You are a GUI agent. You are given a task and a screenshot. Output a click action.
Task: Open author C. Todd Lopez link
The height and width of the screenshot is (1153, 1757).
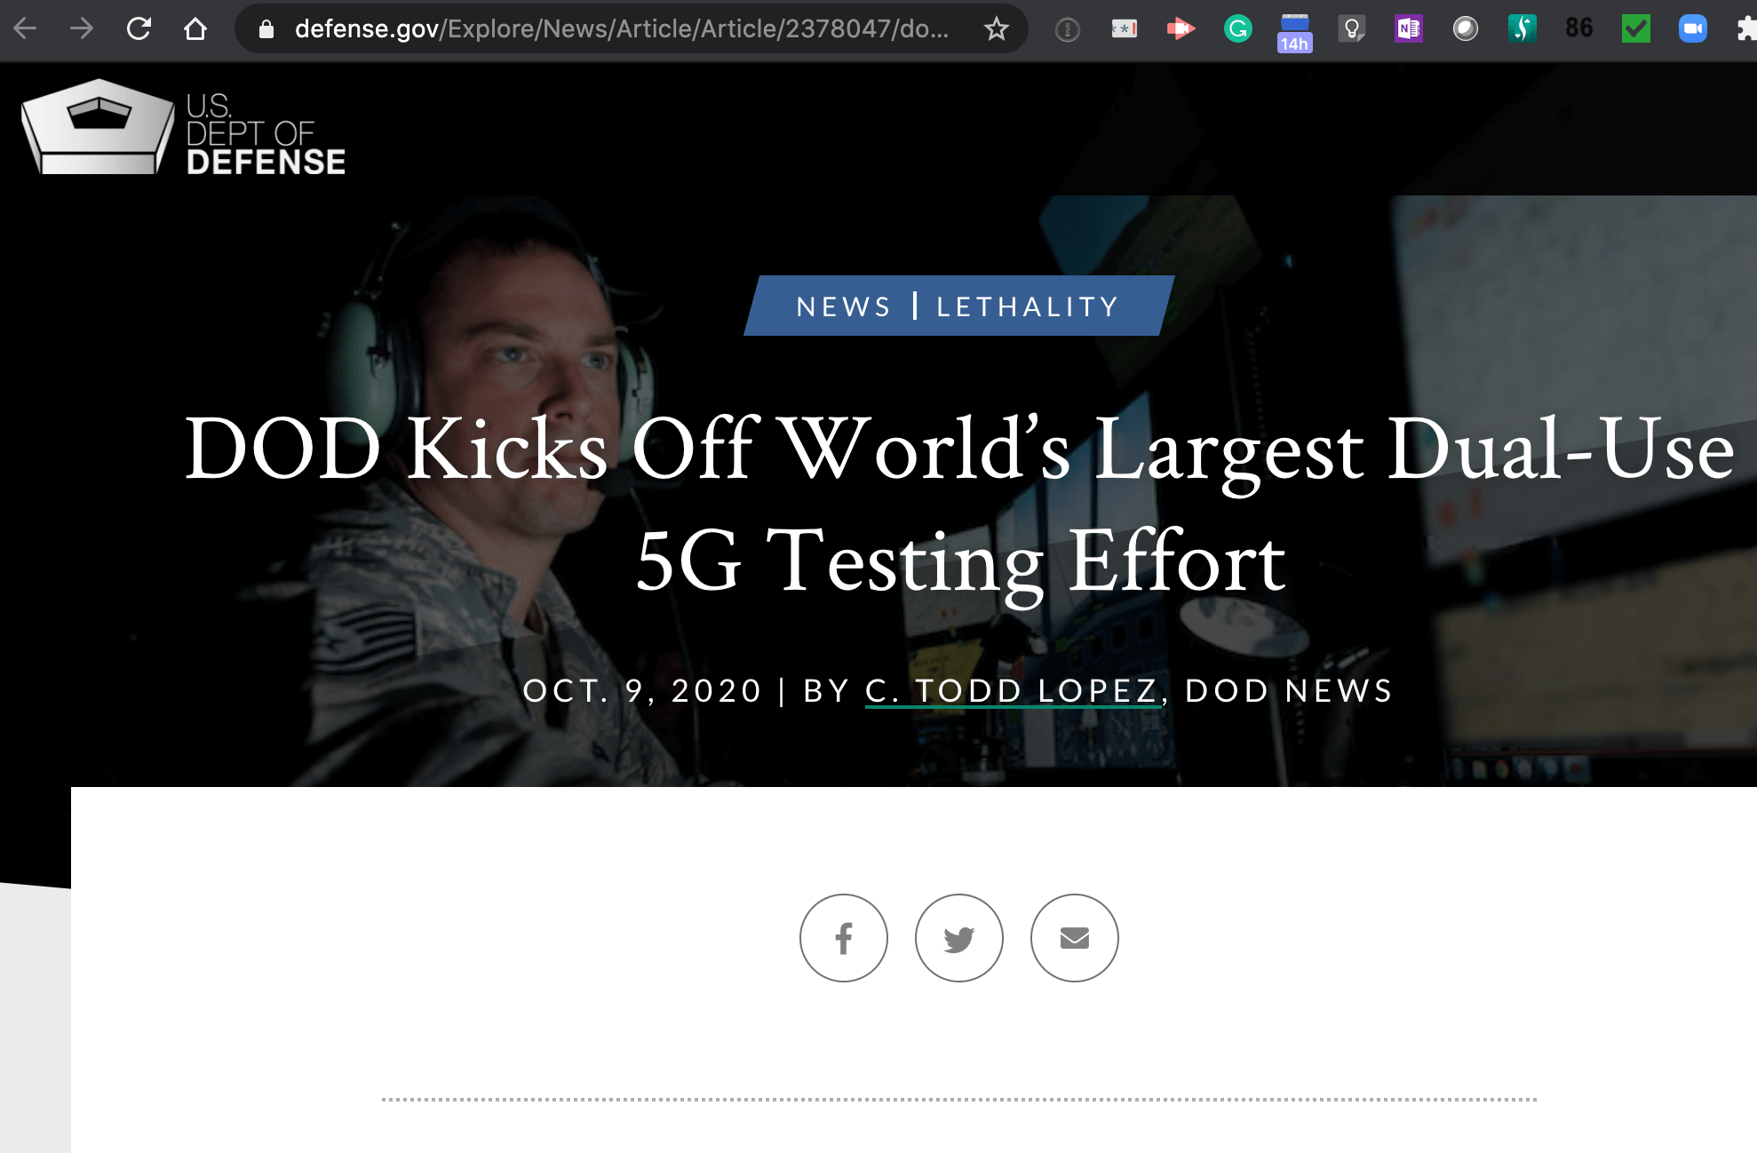[x=1012, y=690]
